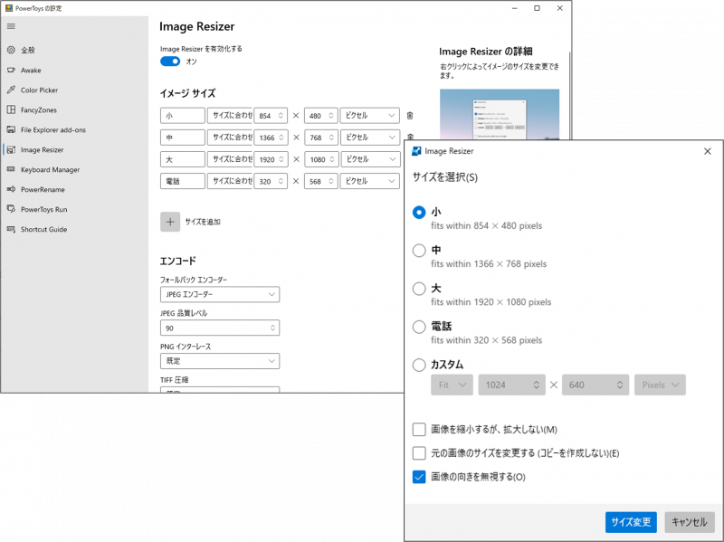Click the PowerRename icon in sidebar

tap(11, 189)
